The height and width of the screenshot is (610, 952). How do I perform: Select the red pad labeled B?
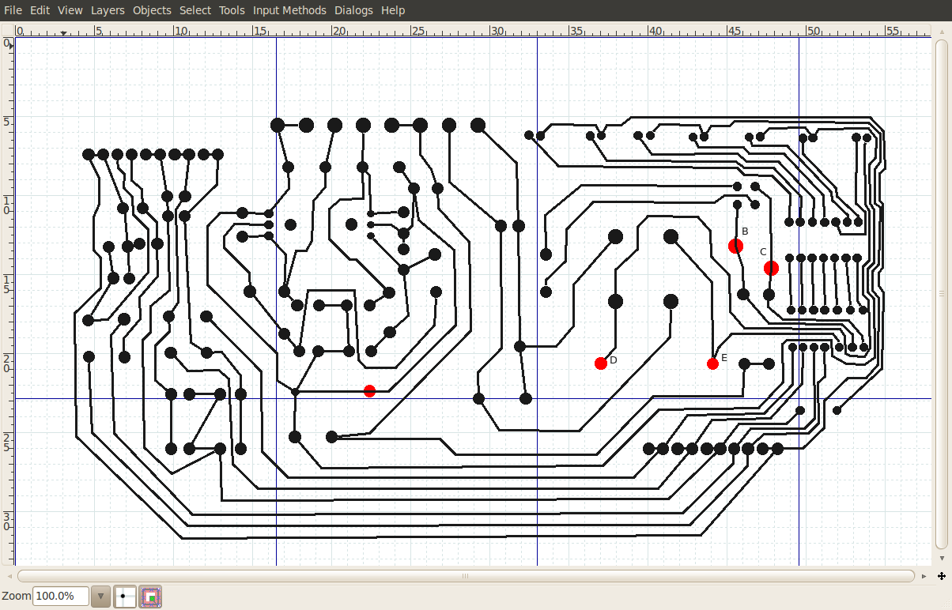(735, 247)
